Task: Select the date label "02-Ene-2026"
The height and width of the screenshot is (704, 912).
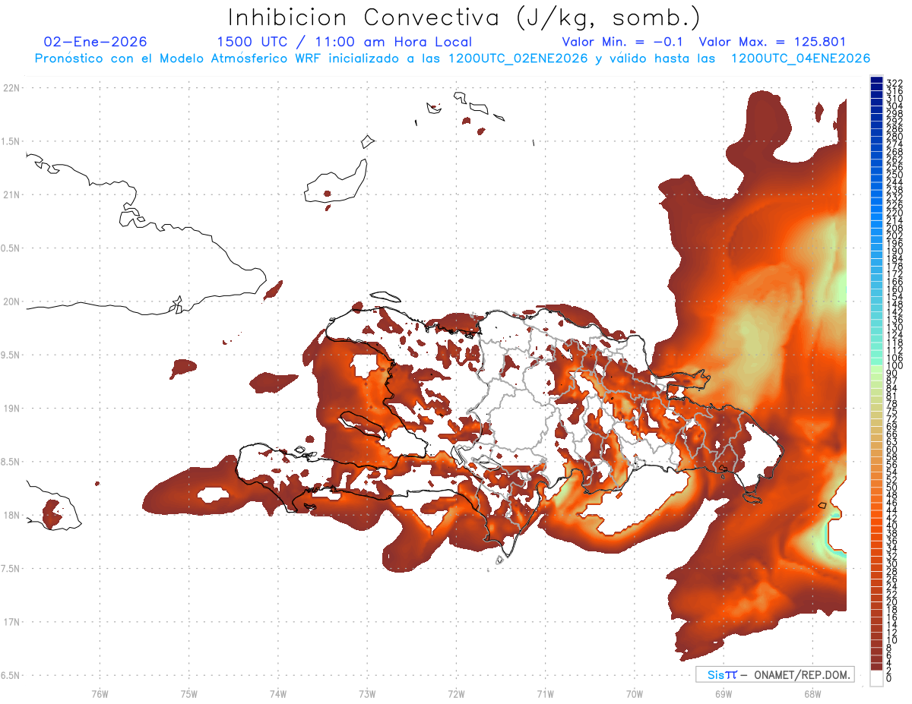Action: 96,42
